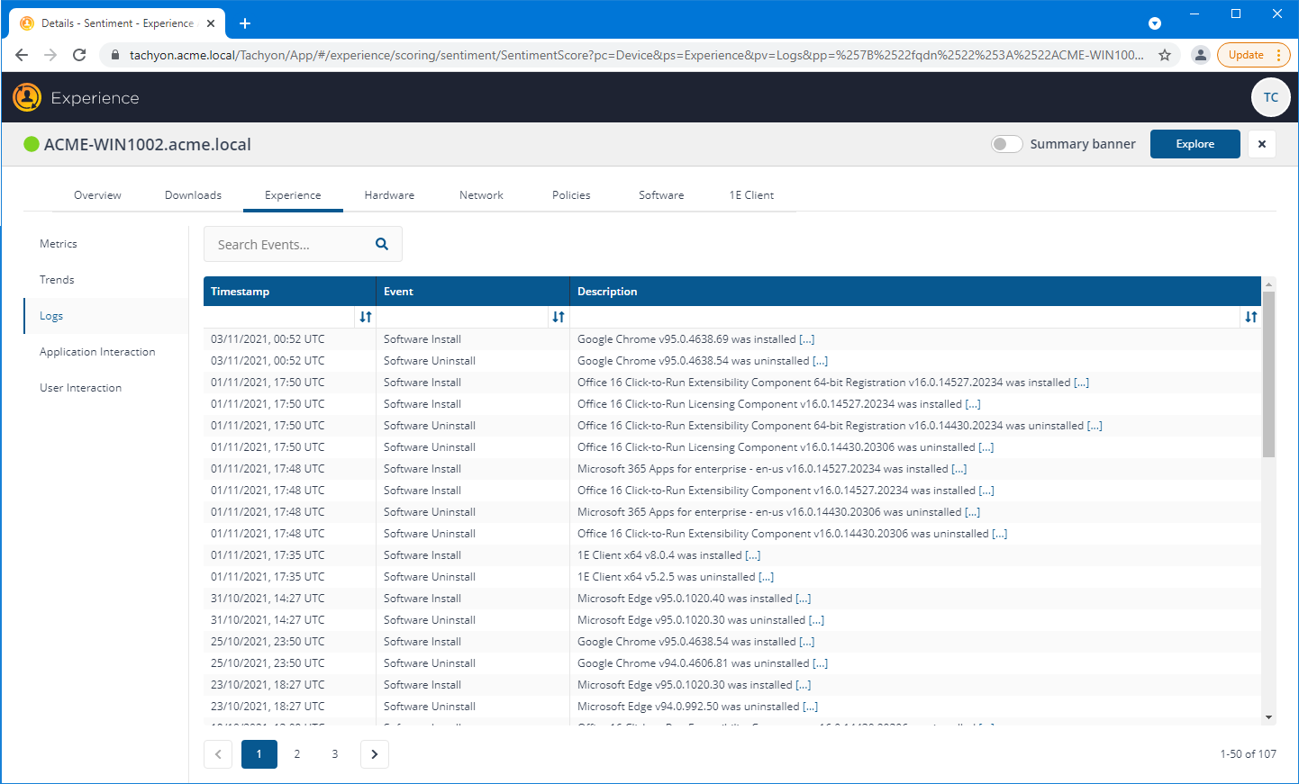Open browser profile icon

click(x=1200, y=55)
